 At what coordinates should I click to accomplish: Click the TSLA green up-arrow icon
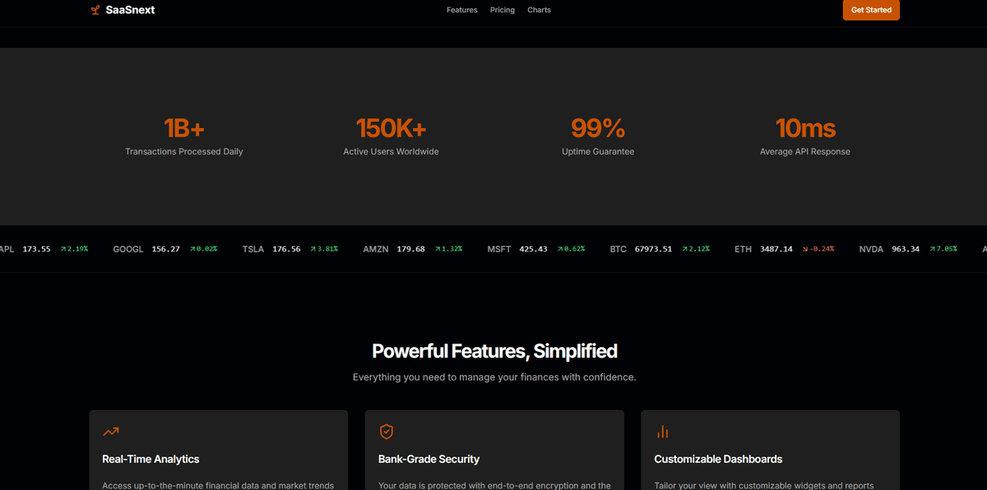[313, 248]
